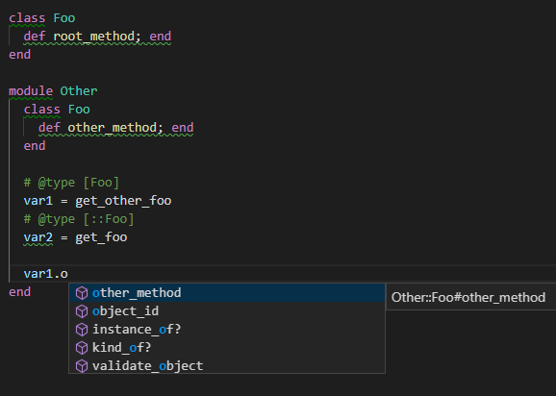
Task: Click the method icon beside other_method
Action: pos(82,293)
